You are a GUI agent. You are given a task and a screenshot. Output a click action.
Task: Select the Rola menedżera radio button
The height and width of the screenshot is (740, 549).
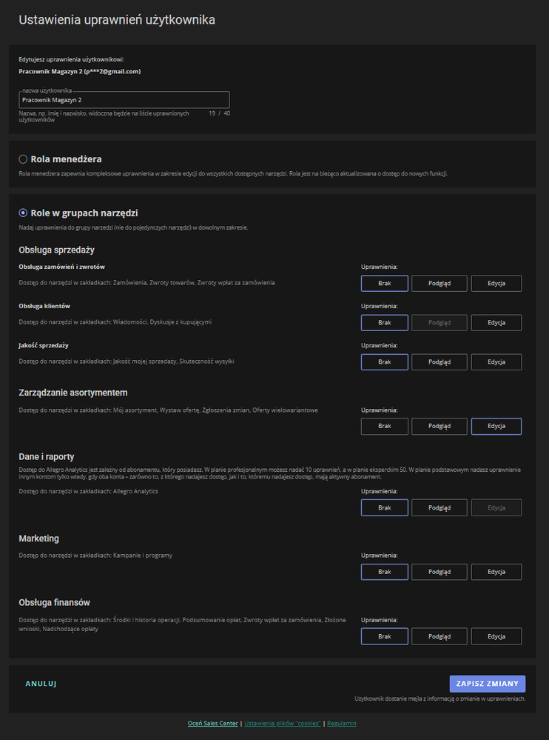pos(23,159)
